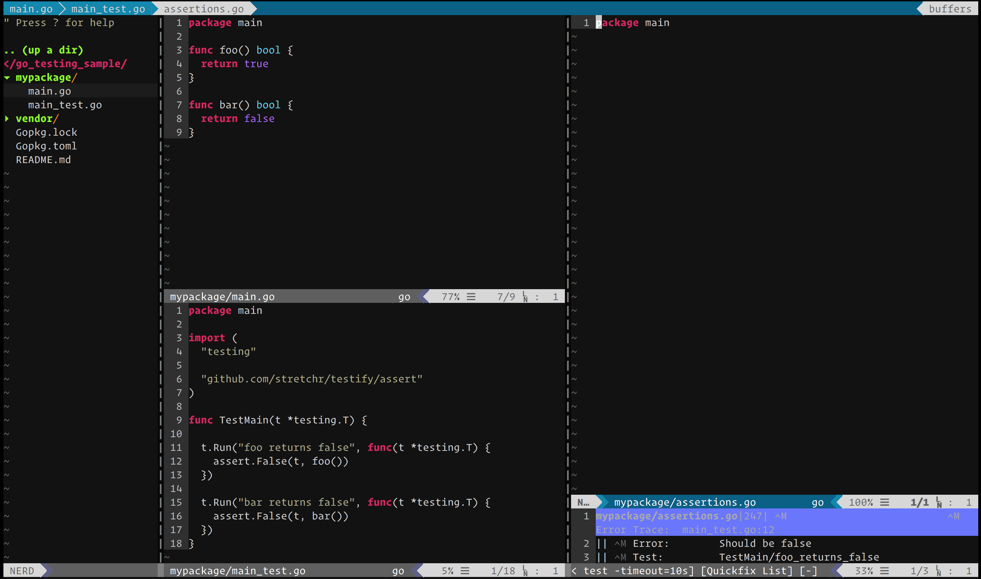Click 'assert.False(t, foo())' line
The height and width of the screenshot is (579, 981).
pos(281,461)
